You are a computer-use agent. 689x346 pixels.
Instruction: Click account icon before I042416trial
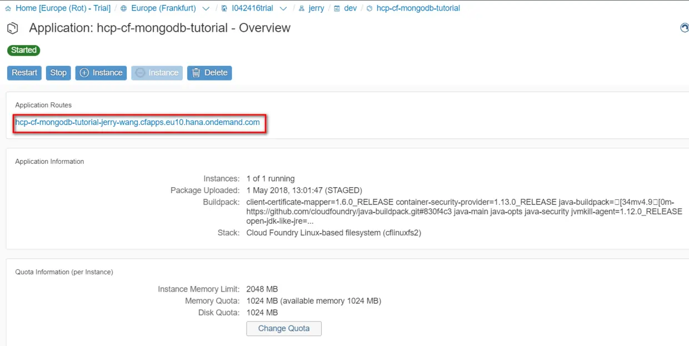[x=224, y=8]
